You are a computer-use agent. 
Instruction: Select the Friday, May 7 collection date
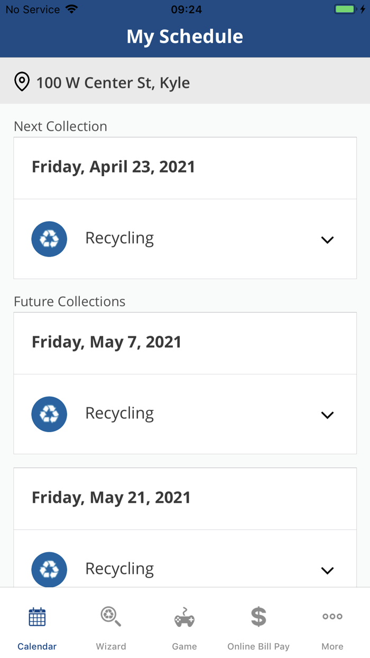point(106,342)
